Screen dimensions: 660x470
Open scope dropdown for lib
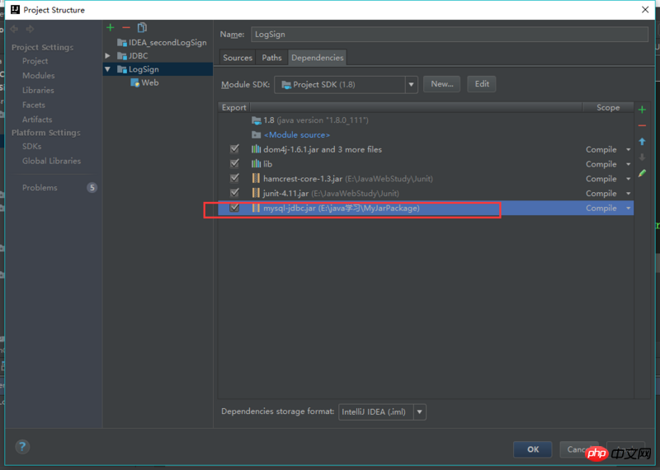(628, 165)
